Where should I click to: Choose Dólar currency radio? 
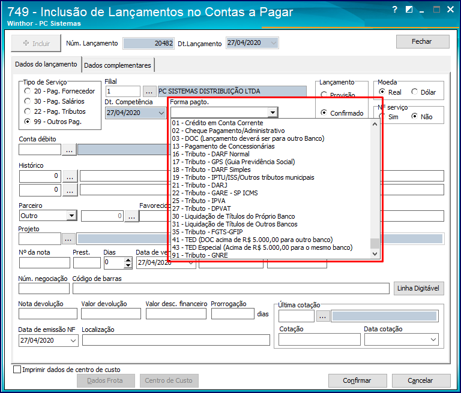[x=423, y=92]
